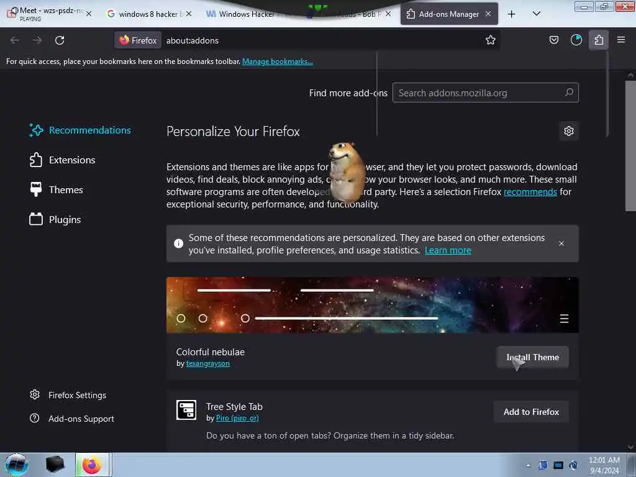Click the taskbar clock showing 12:01 AM

click(x=604, y=465)
